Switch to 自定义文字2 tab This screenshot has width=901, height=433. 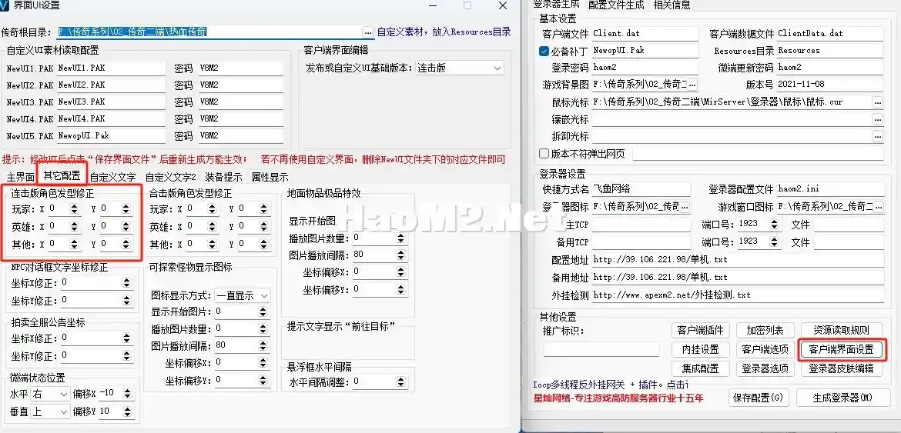pyautogui.click(x=171, y=177)
